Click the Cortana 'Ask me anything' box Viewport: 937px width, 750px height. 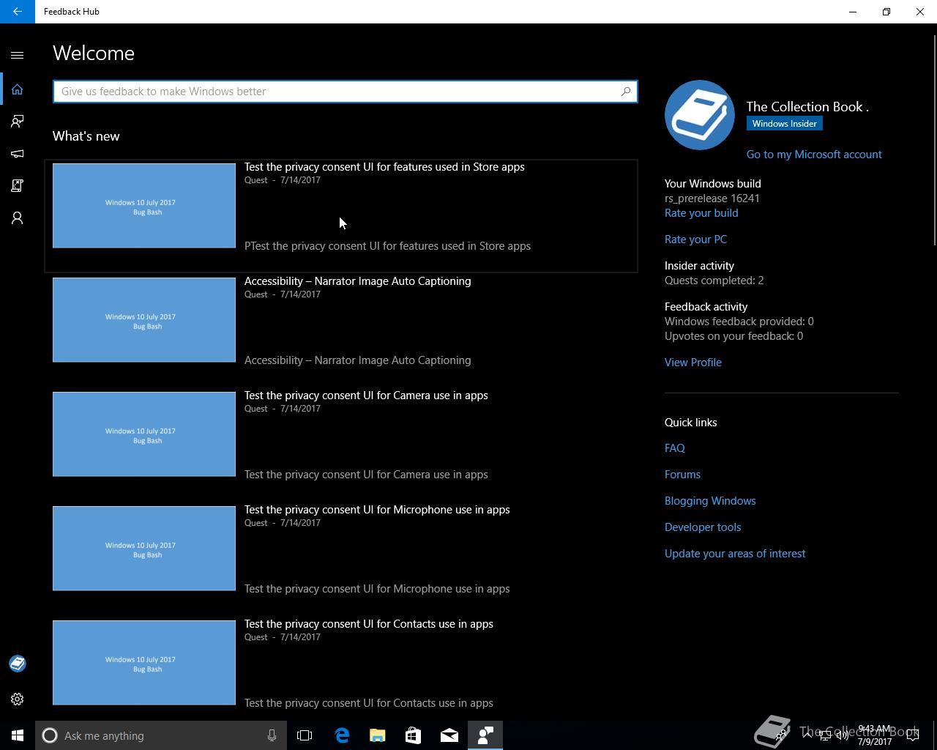[x=161, y=735]
